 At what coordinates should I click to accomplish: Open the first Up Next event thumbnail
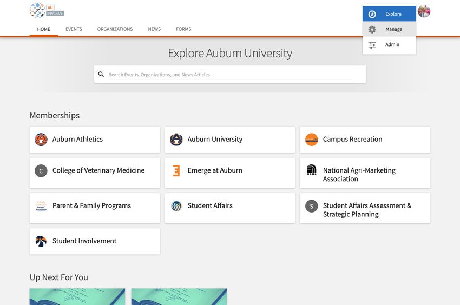[x=77, y=296]
